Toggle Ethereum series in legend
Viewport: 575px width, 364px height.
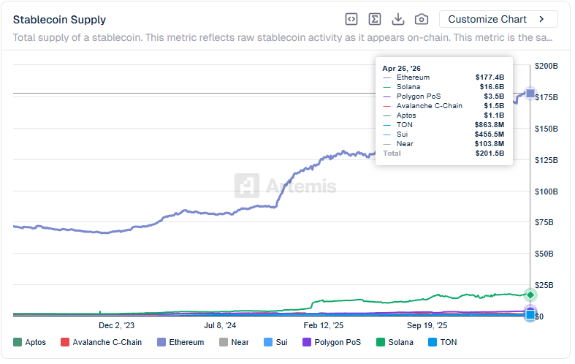[x=180, y=342]
